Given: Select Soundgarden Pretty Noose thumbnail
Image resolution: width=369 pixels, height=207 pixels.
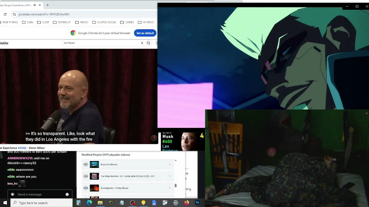Looking at the screenshot, I should click(x=94, y=188).
